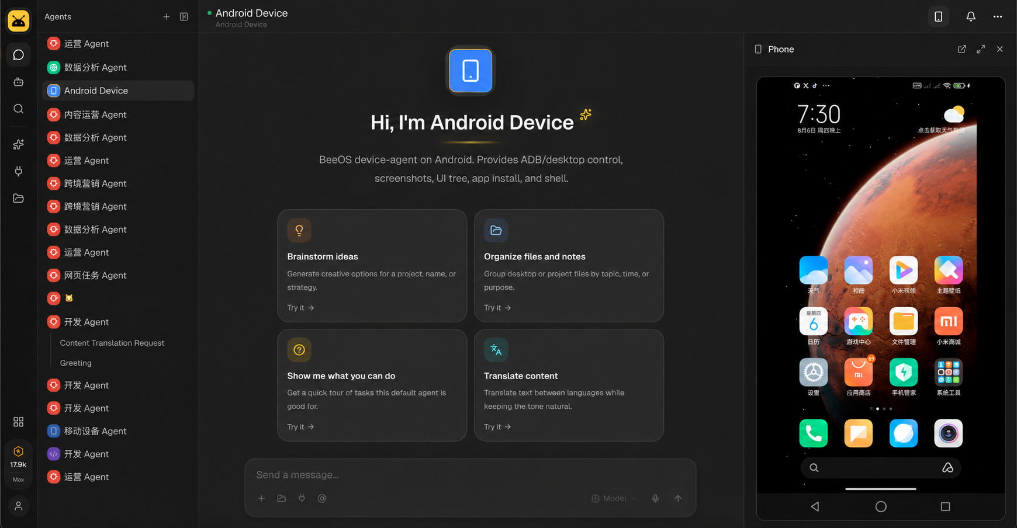1017x528 pixels.
Task: Open the 应用商店 app store on phone
Action: pos(859,377)
